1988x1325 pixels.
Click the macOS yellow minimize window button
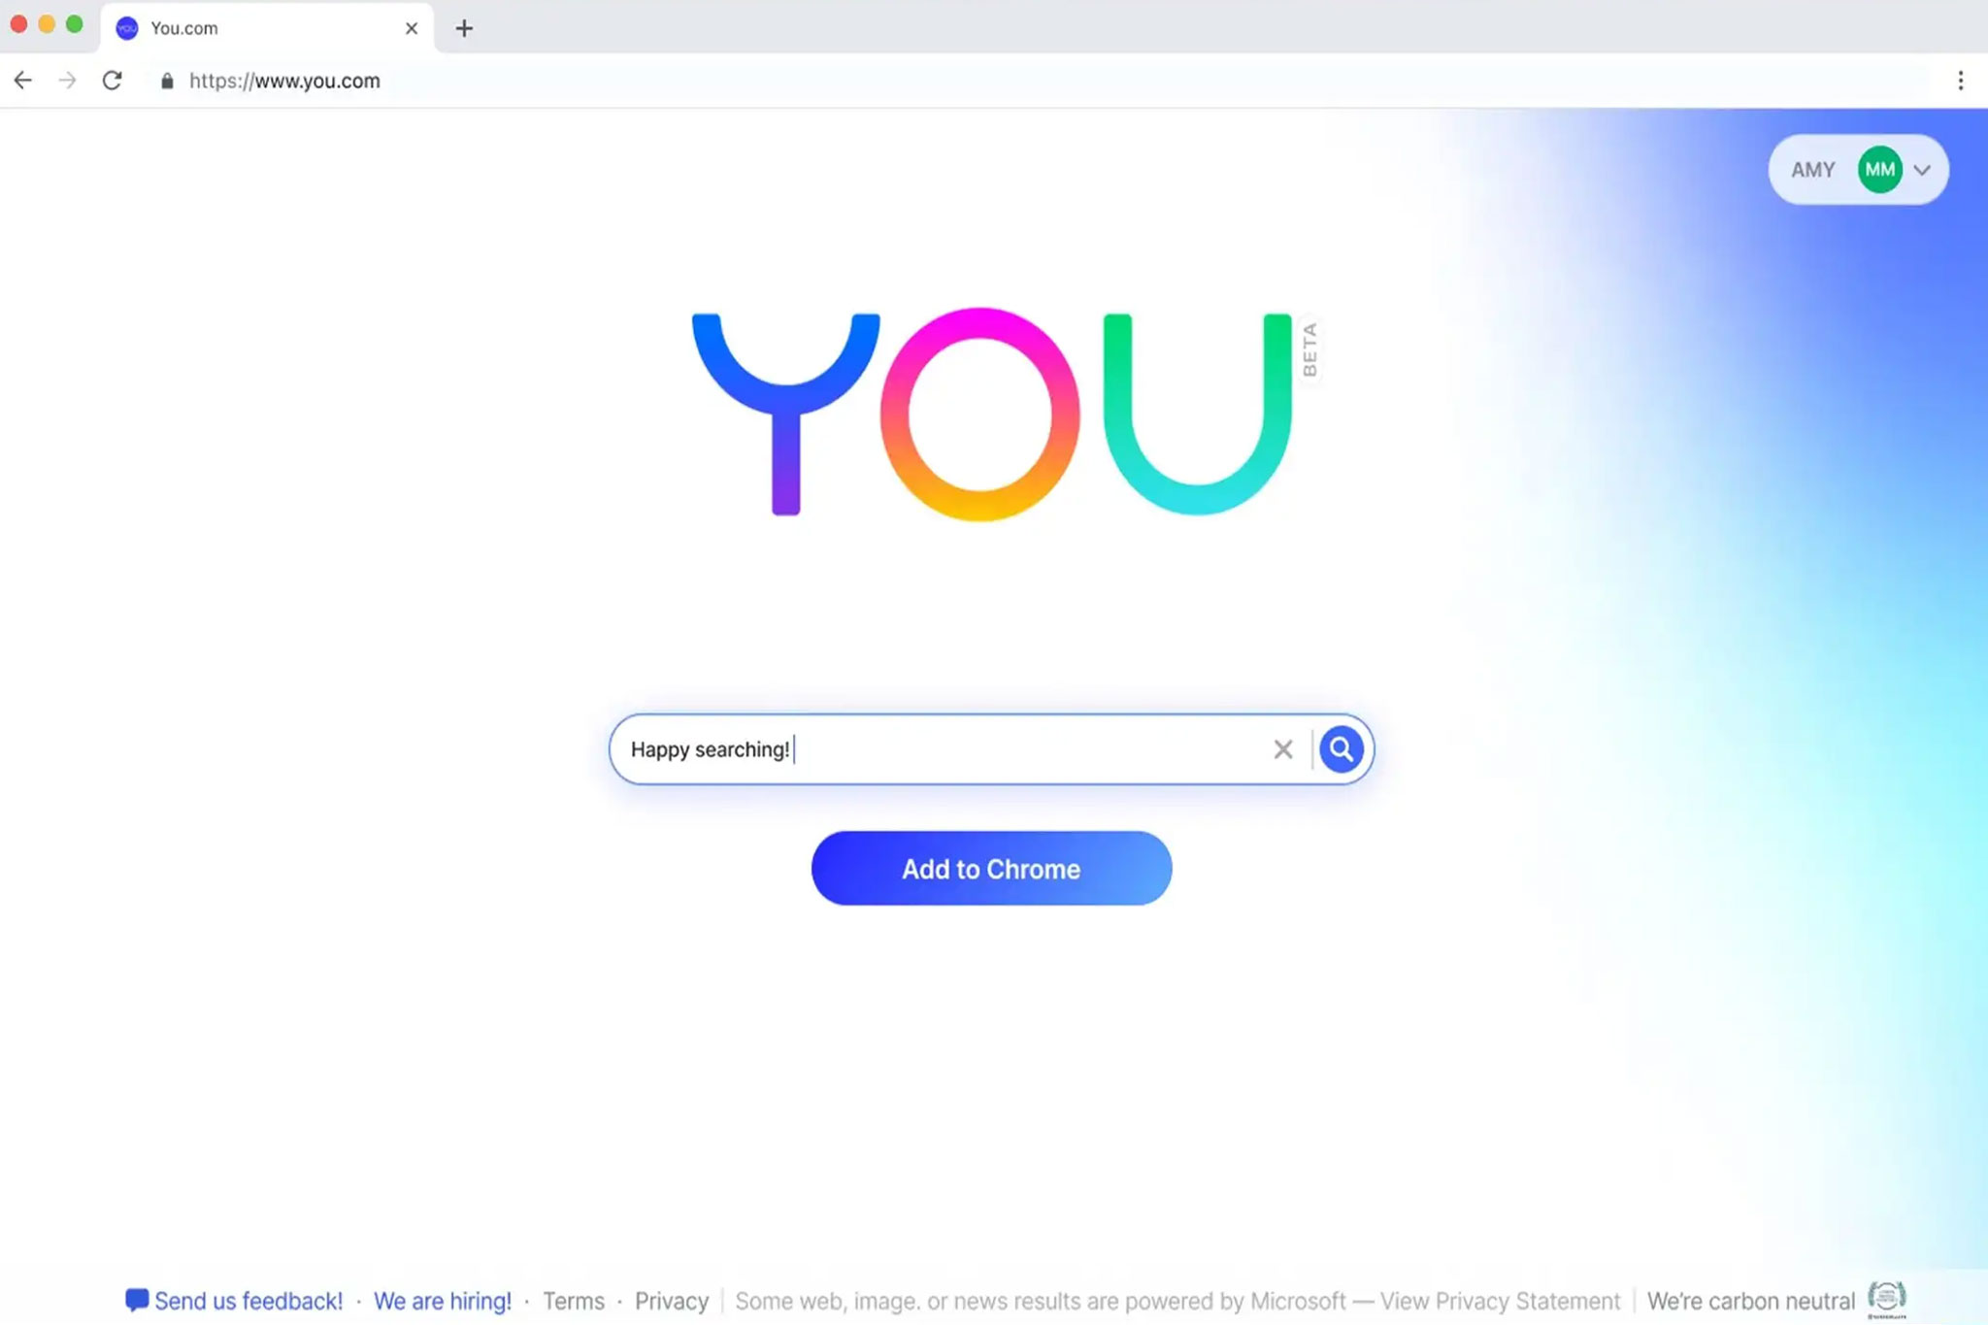click(x=47, y=24)
